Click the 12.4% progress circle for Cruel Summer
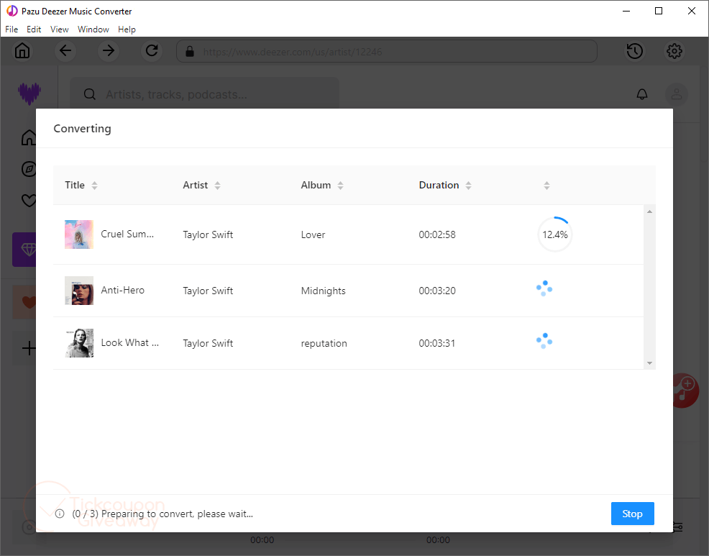709x556 pixels. [554, 234]
